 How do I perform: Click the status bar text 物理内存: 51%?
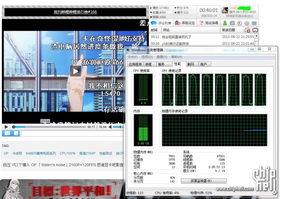point(201,193)
